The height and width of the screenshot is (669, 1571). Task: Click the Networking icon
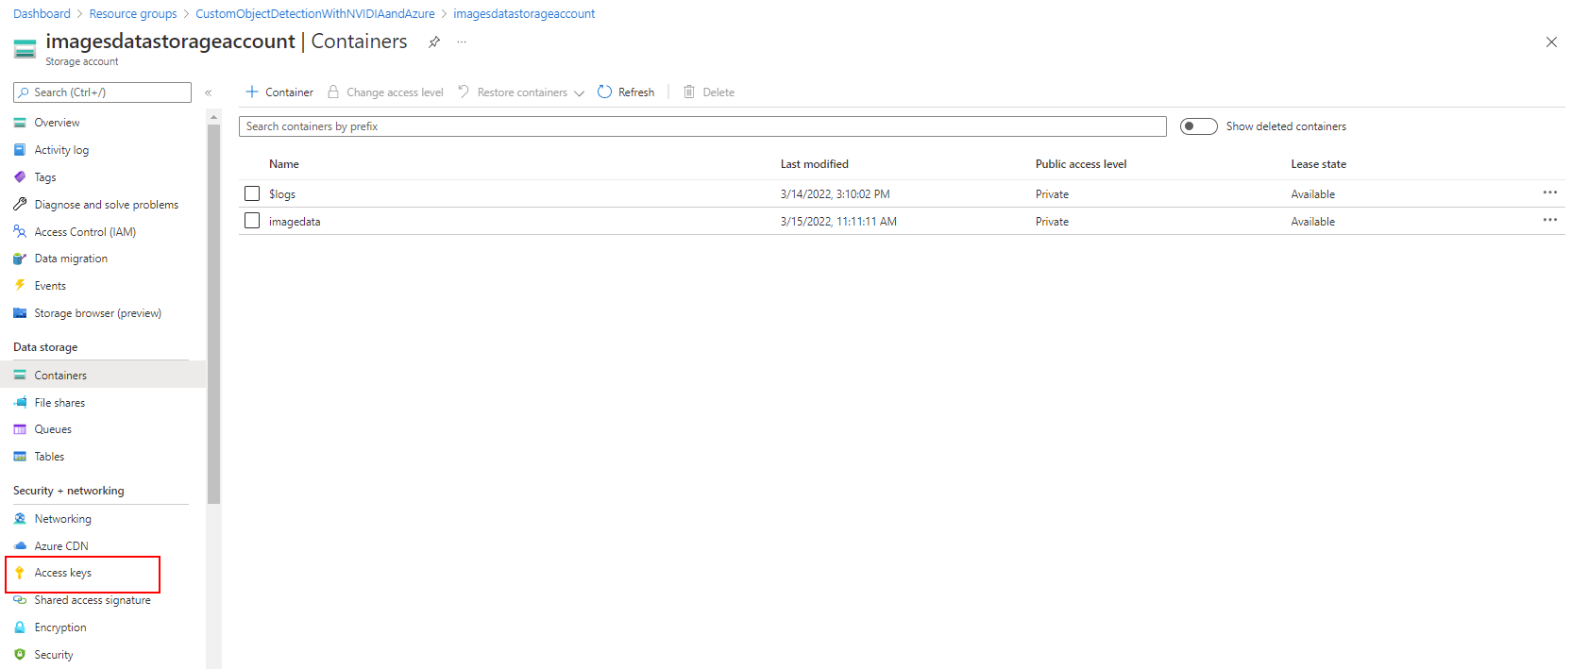click(x=20, y=519)
